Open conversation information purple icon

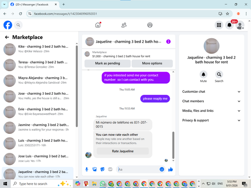(x=168, y=42)
